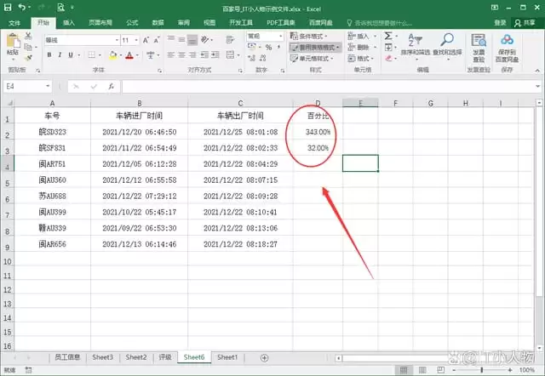The height and width of the screenshot is (376, 545).
Task: Click the Share button
Action: [525, 23]
